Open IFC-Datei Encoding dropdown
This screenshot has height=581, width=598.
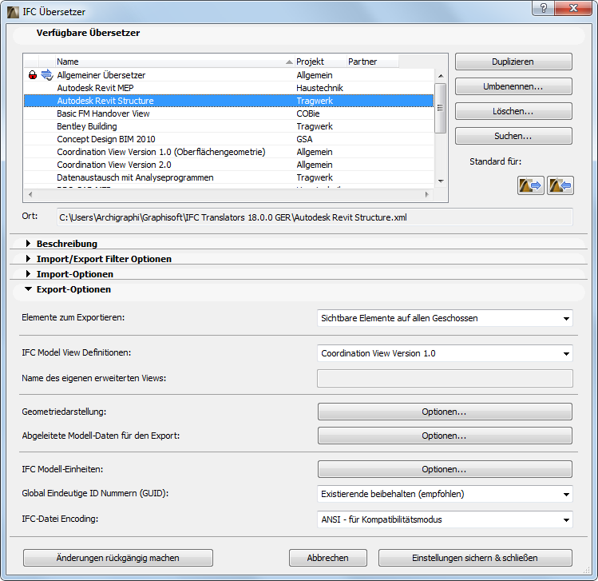[x=445, y=519]
